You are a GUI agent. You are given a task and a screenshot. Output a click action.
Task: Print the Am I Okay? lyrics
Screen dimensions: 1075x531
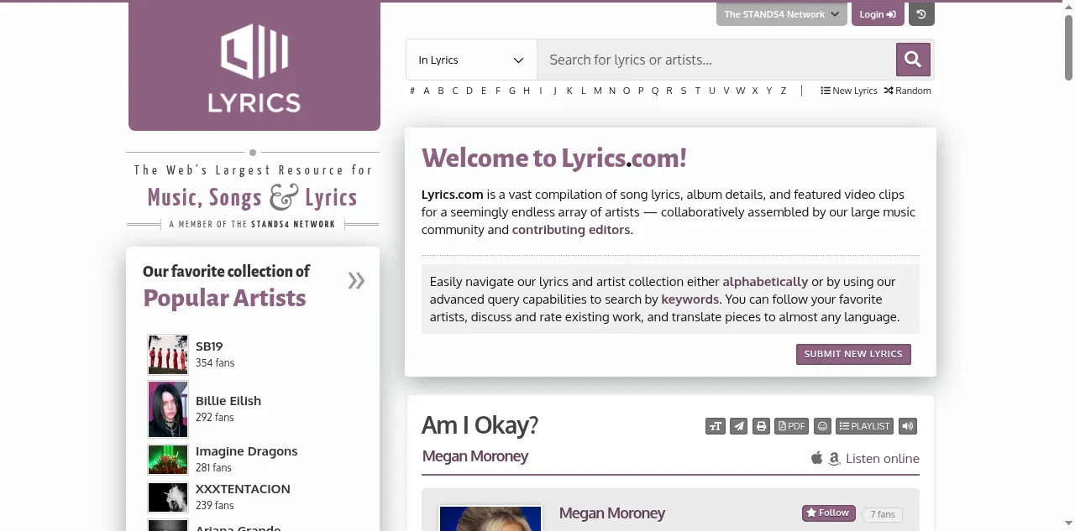pyautogui.click(x=761, y=426)
